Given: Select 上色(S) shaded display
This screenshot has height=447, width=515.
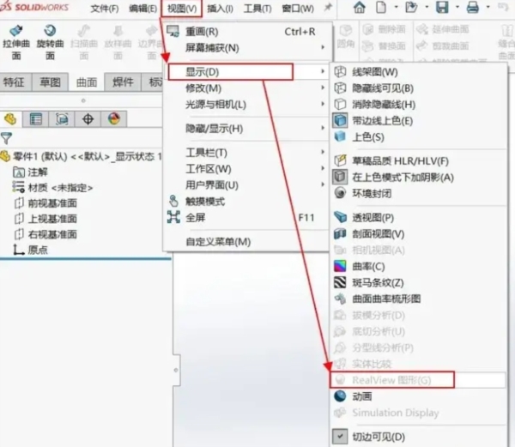Looking at the screenshot, I should pos(419,137).
